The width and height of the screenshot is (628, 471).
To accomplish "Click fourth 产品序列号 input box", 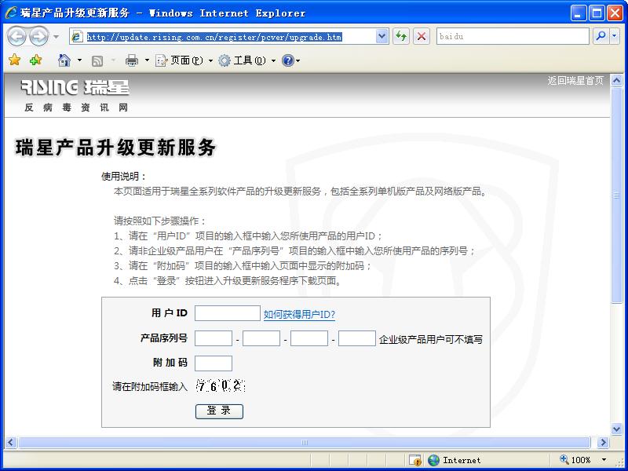I will tap(357, 338).
